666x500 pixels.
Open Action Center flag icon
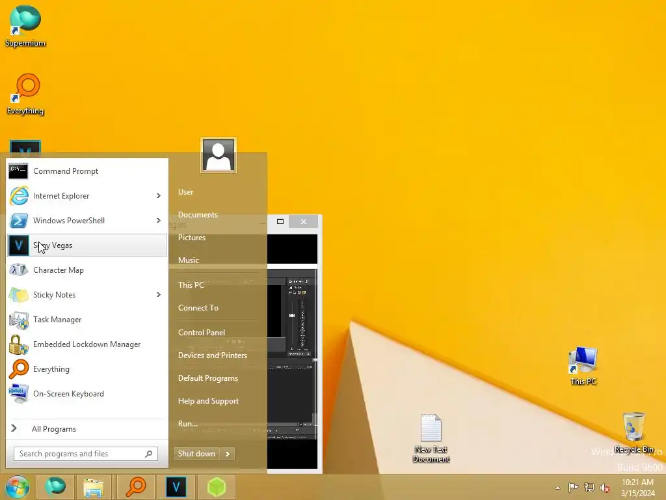pos(573,487)
